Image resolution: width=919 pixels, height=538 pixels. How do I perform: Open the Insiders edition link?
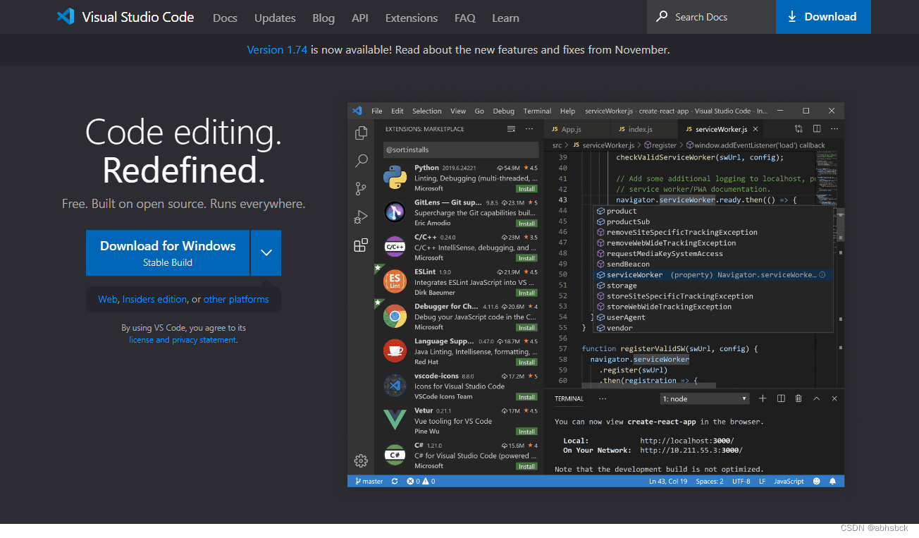tap(154, 299)
